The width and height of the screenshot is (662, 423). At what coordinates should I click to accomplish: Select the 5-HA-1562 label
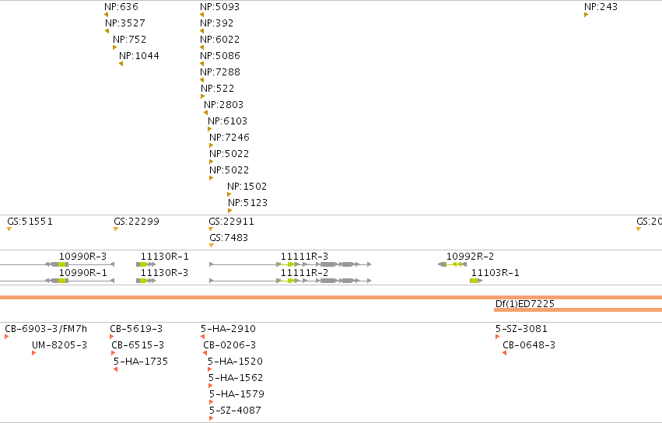click(x=236, y=377)
